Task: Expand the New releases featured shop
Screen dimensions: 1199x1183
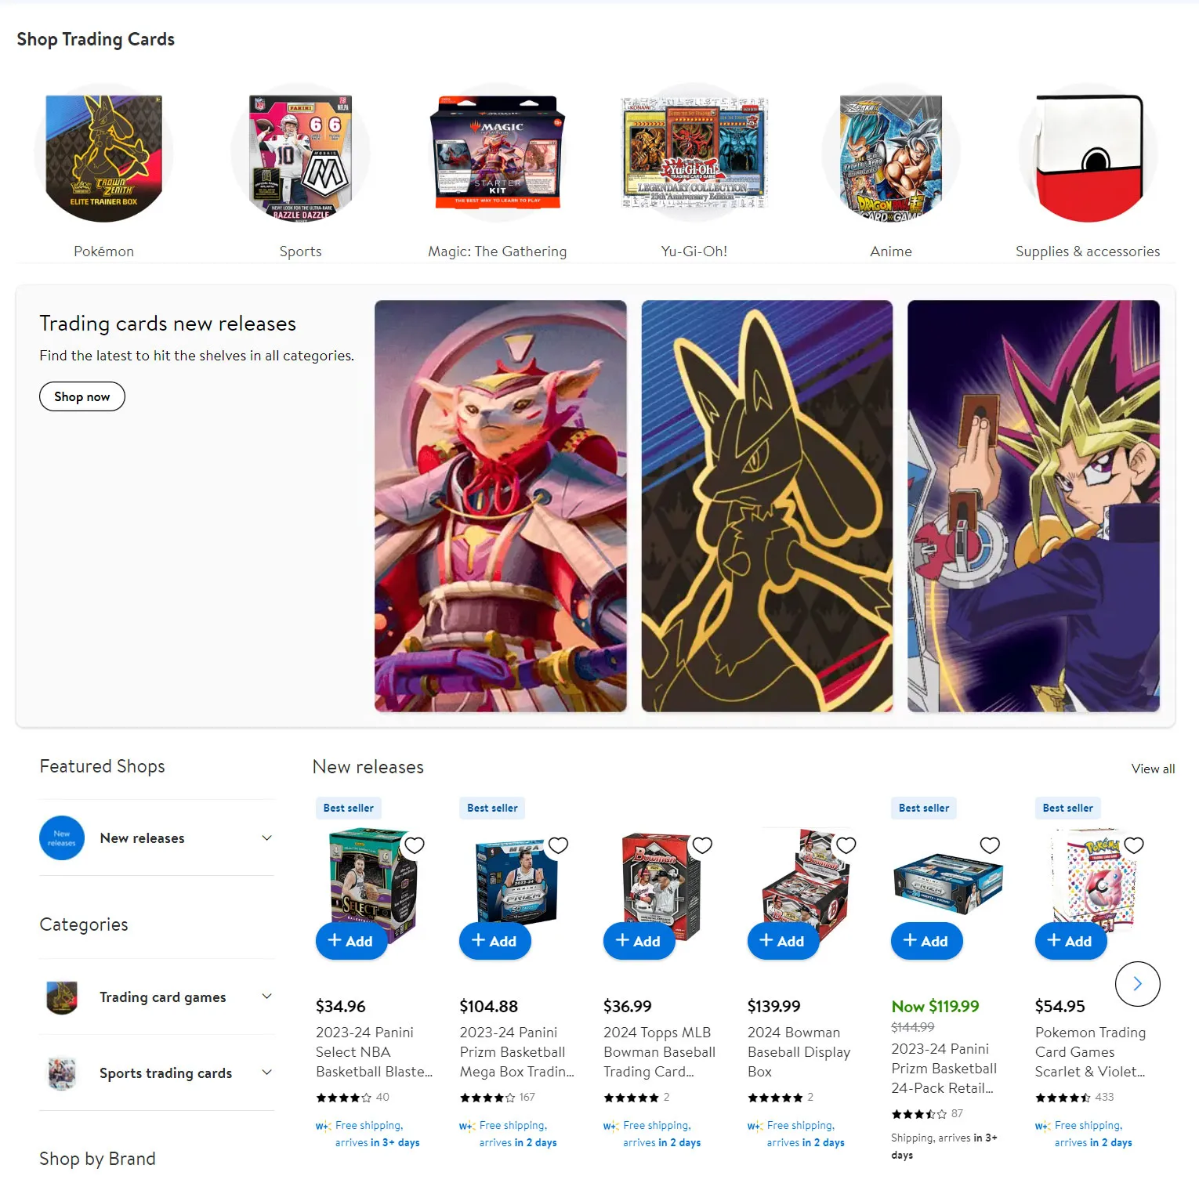Action: tap(157, 838)
